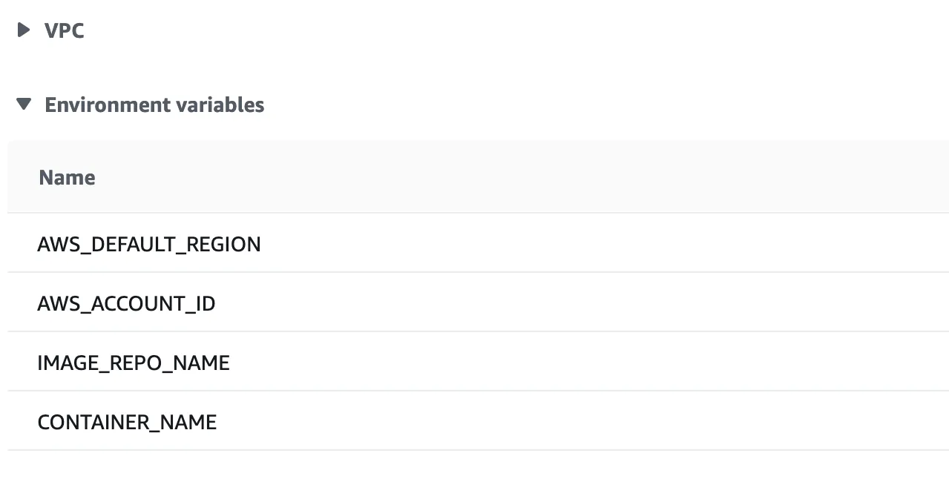Screen dimensions: 949x496
Task: Collapse the Environment variables disclosure triangle
Action: [x=24, y=105]
